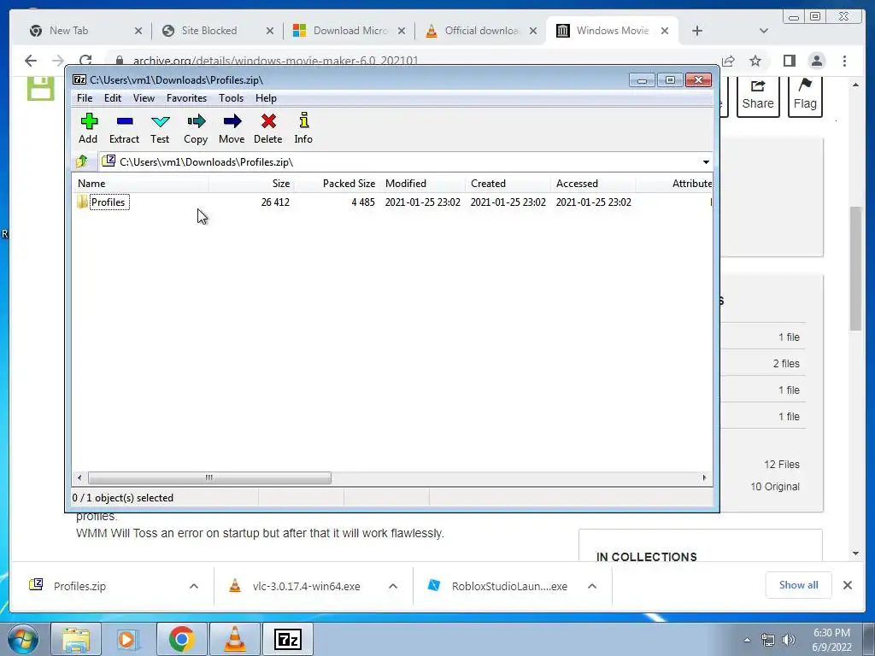Open the Info toolbar icon

pyautogui.click(x=303, y=128)
